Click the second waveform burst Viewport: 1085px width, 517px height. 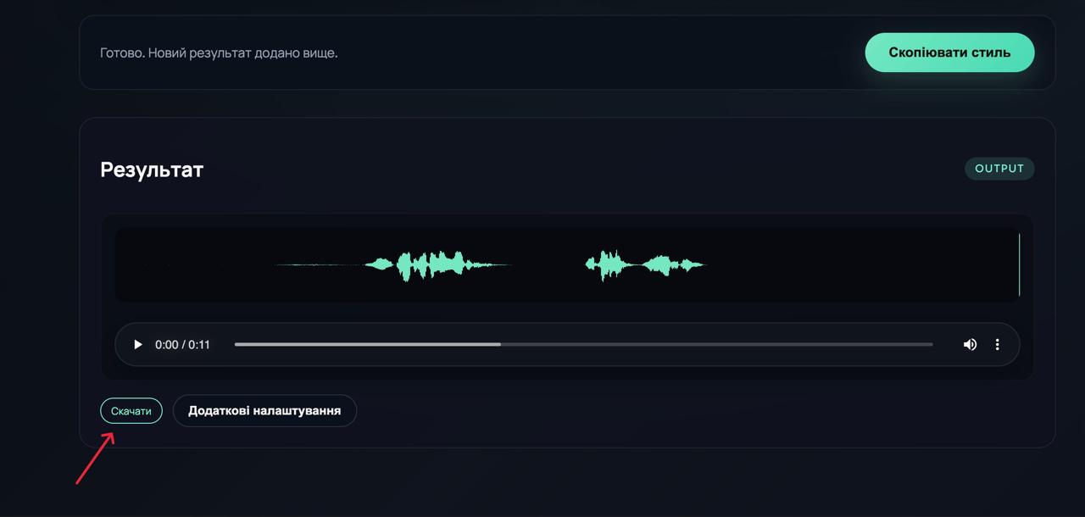(x=644, y=265)
